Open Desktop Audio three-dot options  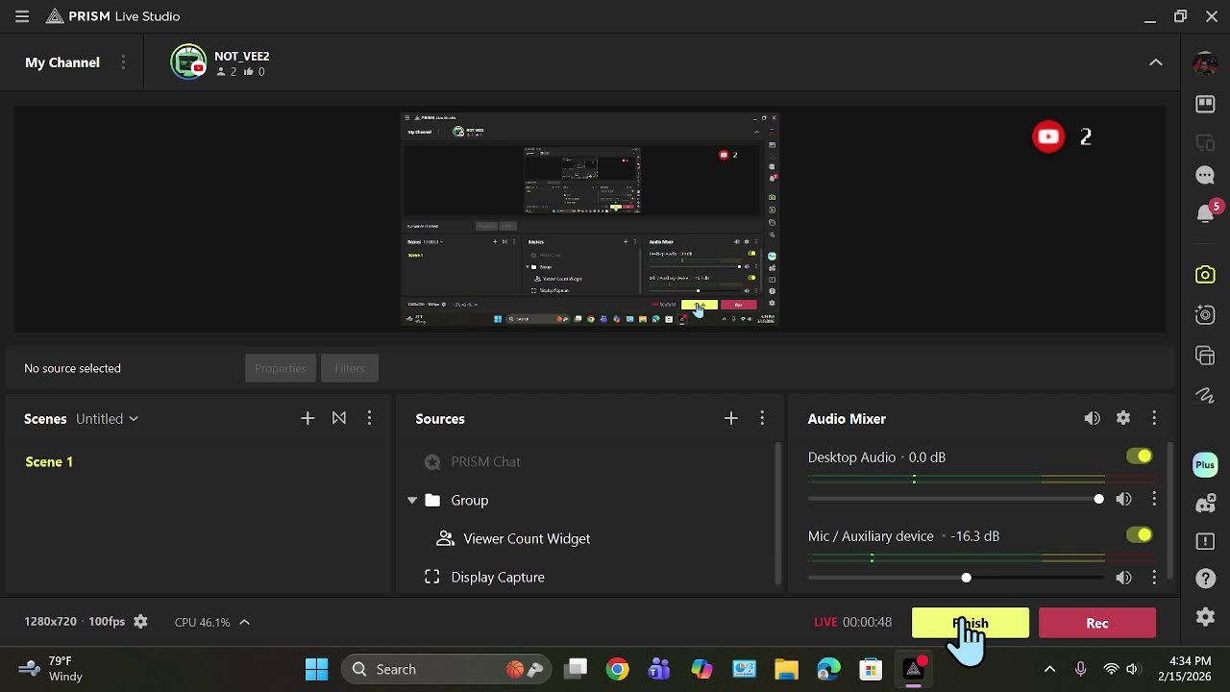click(x=1154, y=499)
